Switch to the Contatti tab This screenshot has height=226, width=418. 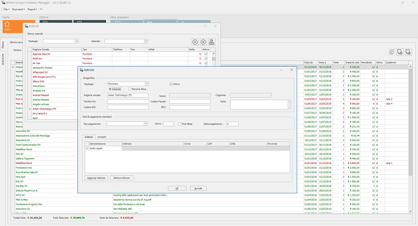point(102,137)
